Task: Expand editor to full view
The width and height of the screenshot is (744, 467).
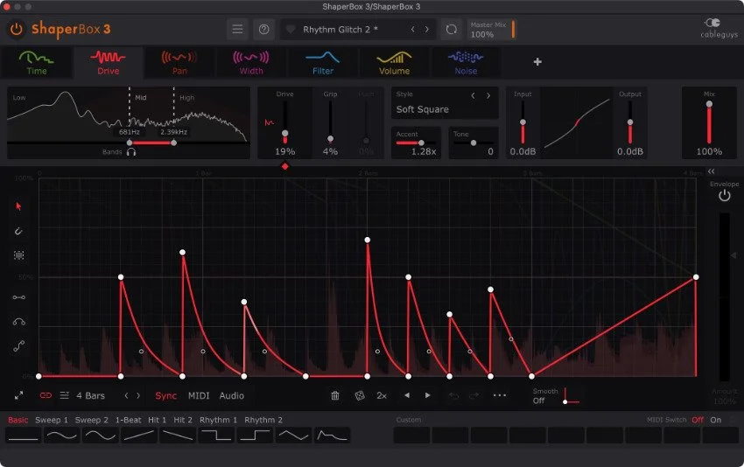Action: click(19, 395)
